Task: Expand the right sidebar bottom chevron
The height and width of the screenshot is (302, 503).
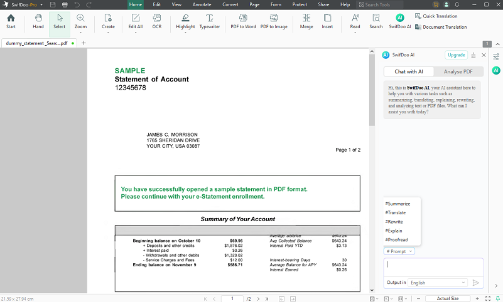Action: (496, 286)
